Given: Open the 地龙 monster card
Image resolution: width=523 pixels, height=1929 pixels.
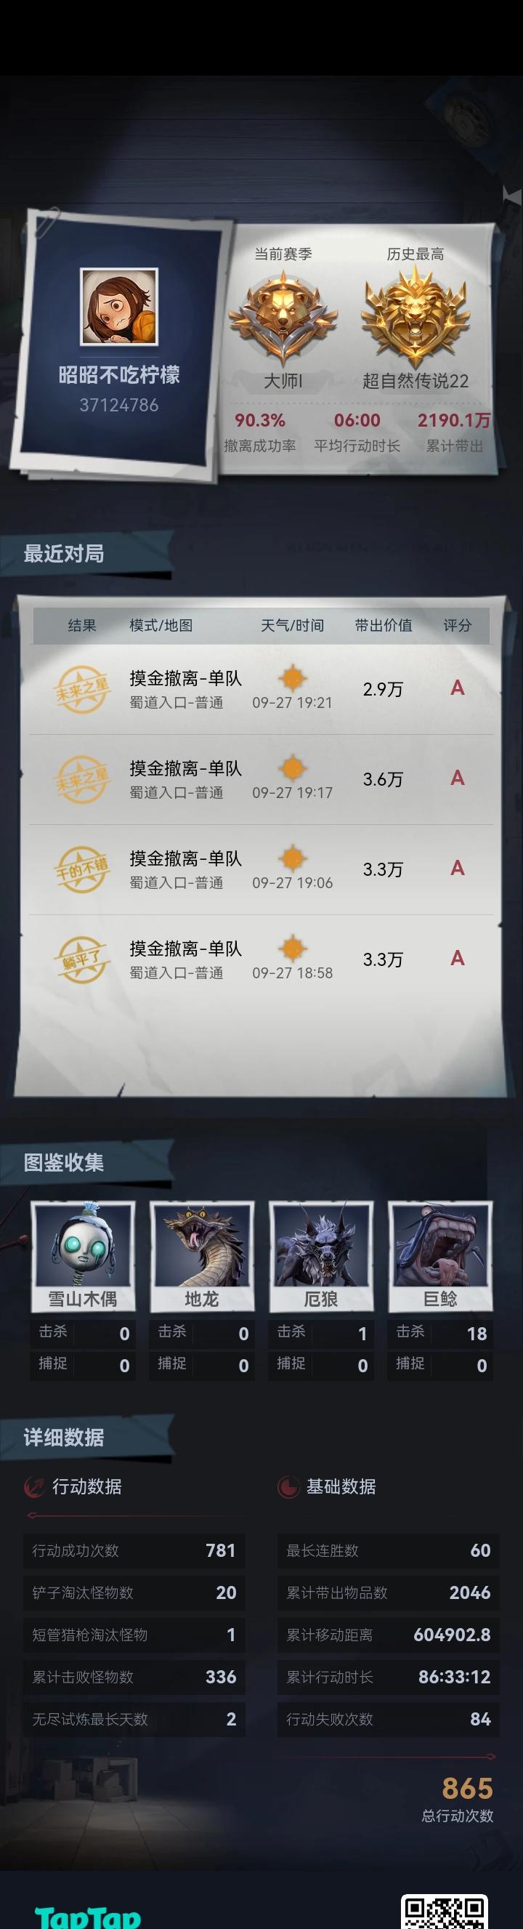Looking at the screenshot, I should [x=202, y=1257].
